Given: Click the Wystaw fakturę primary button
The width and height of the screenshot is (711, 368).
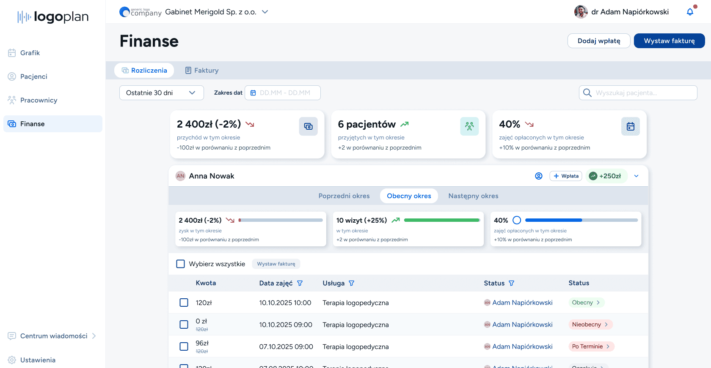Looking at the screenshot, I should tap(669, 41).
